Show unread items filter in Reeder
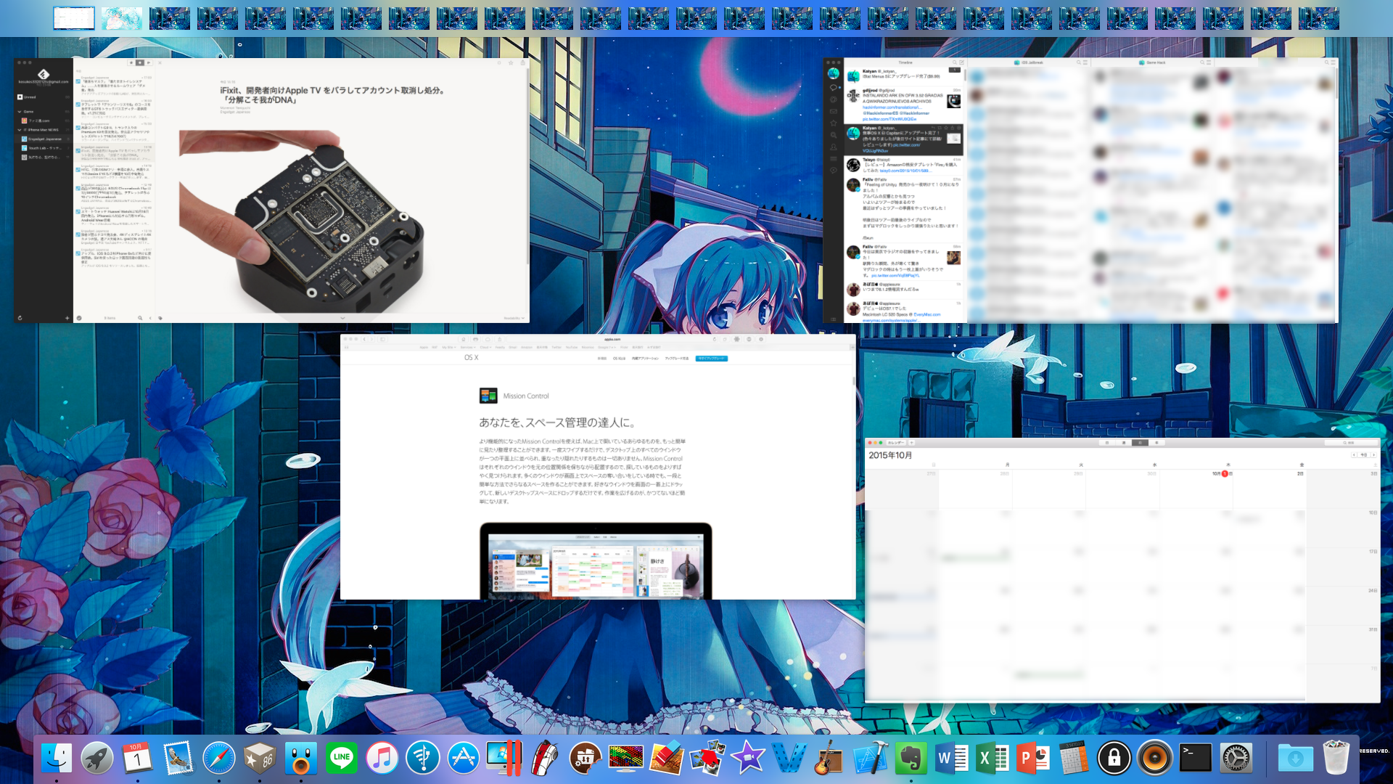 click(x=140, y=62)
